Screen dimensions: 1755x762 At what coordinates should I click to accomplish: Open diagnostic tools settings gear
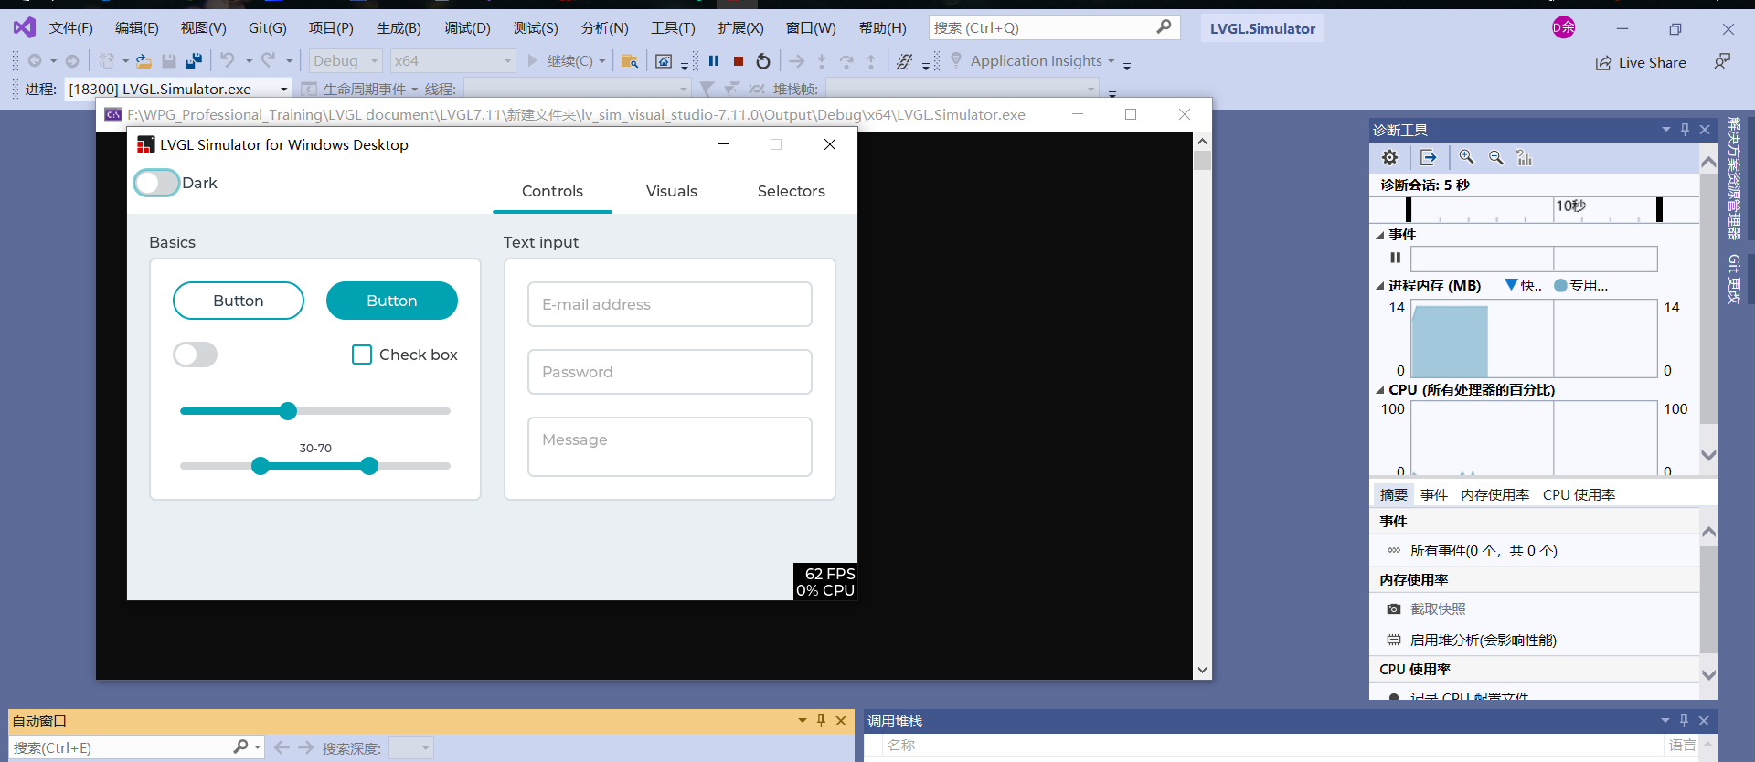click(x=1389, y=157)
